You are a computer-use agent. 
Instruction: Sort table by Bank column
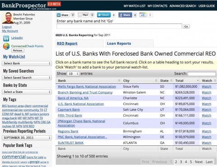point(88,81)
